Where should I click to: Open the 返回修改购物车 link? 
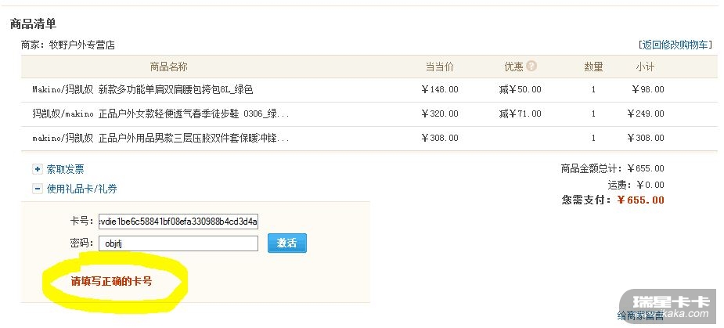point(677,45)
